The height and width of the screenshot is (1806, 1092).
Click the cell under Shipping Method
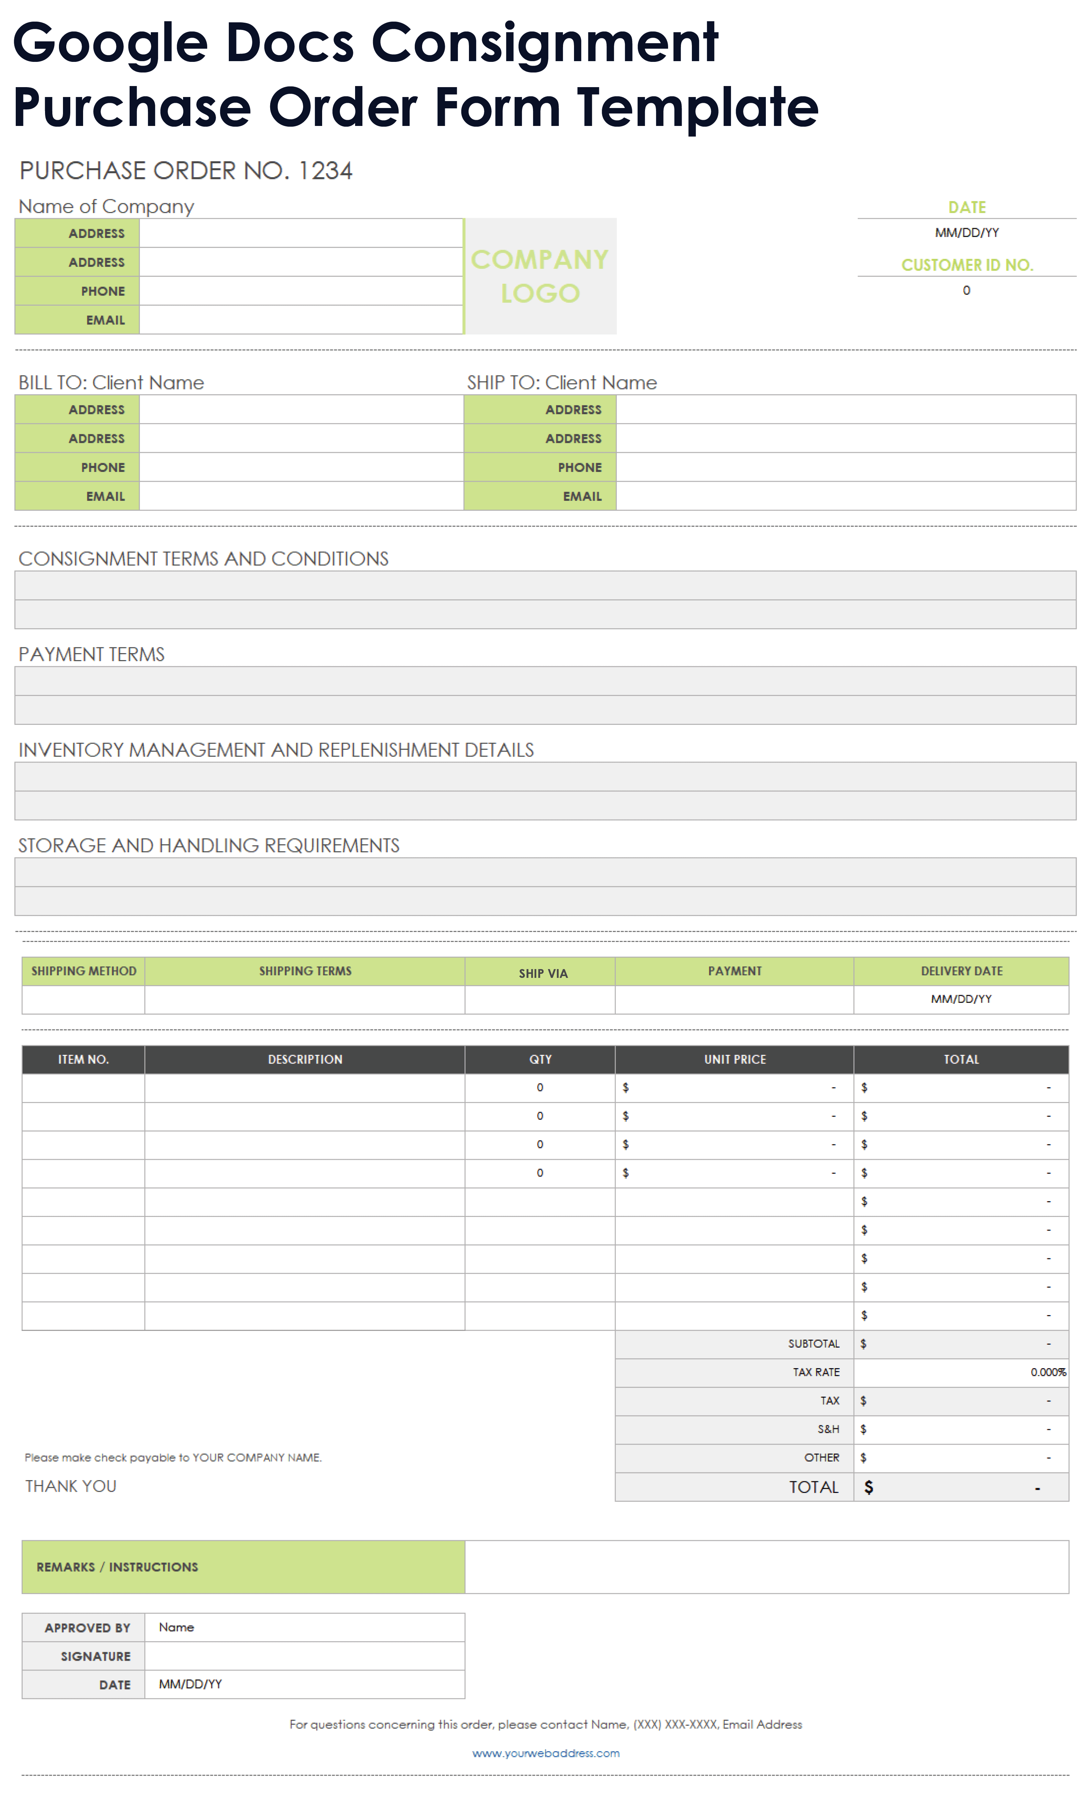point(83,1000)
